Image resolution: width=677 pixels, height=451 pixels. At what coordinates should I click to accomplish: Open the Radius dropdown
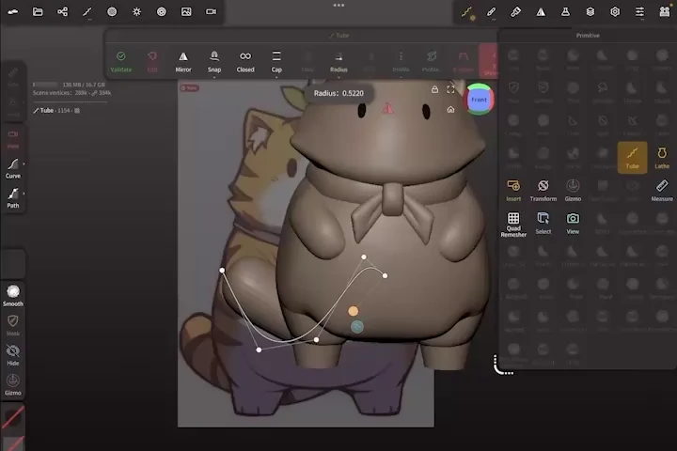click(x=338, y=62)
